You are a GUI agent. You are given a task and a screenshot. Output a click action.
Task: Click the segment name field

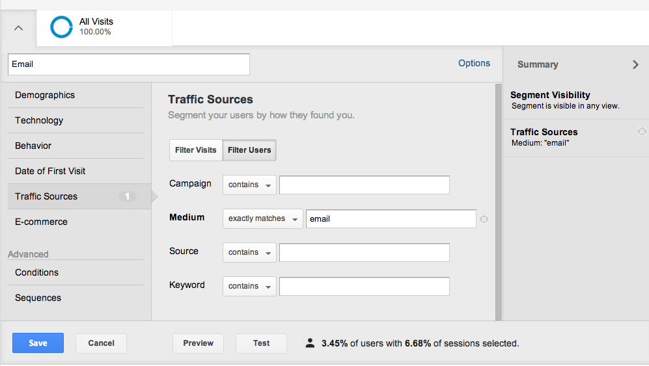click(129, 64)
